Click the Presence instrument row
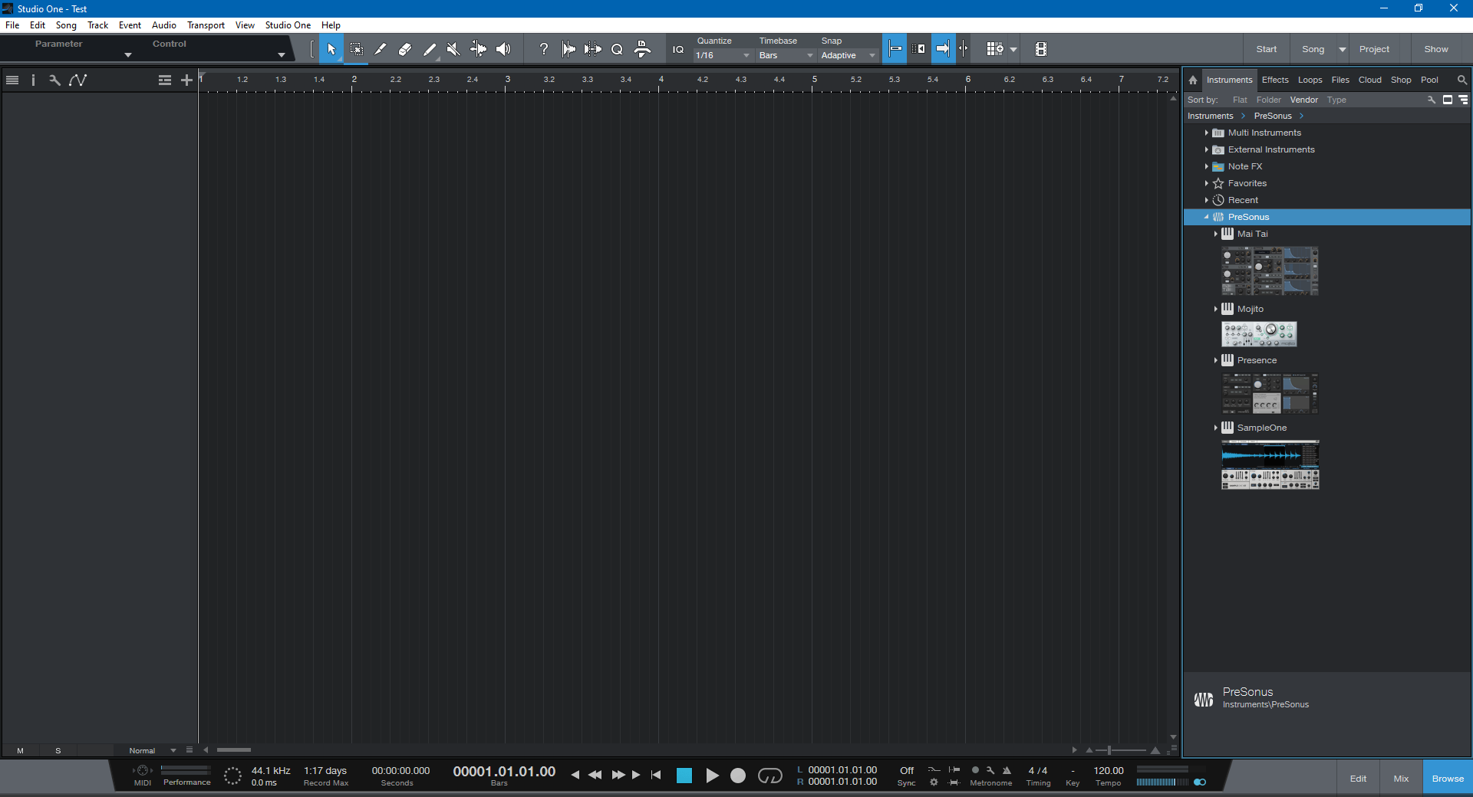This screenshot has width=1473, height=797. tap(1327, 360)
